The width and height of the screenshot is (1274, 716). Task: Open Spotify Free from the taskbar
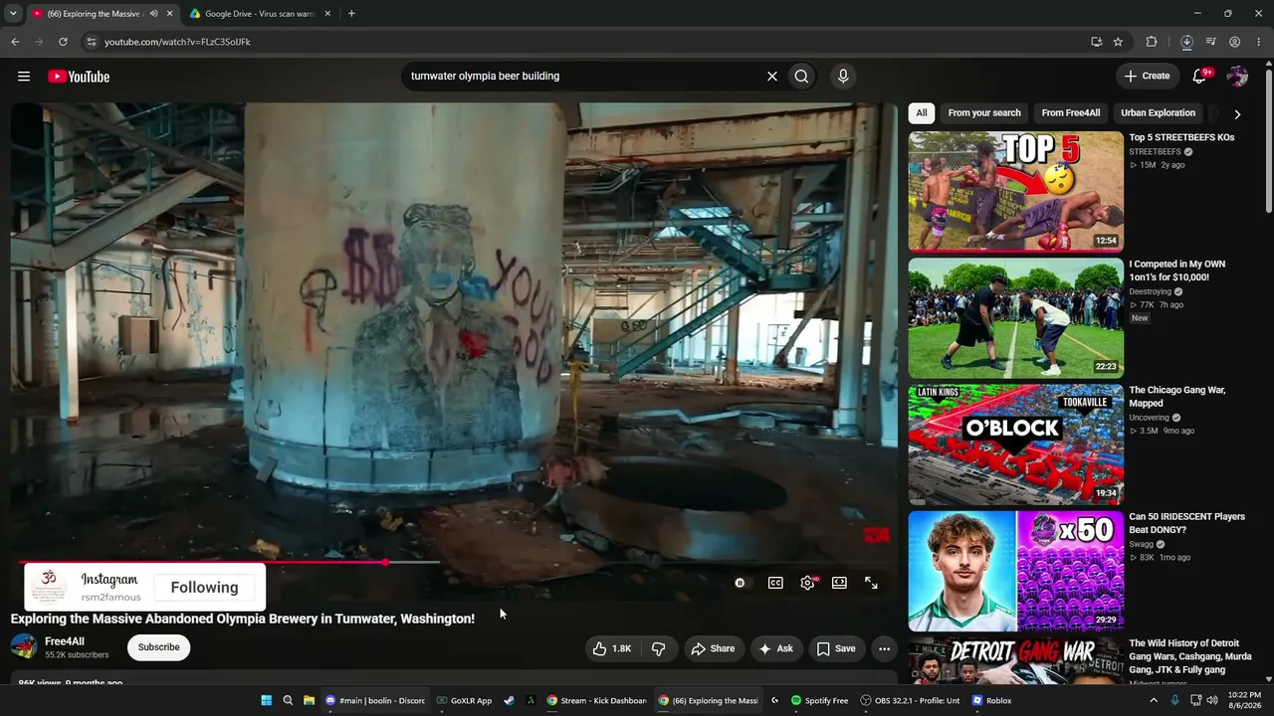click(x=820, y=700)
